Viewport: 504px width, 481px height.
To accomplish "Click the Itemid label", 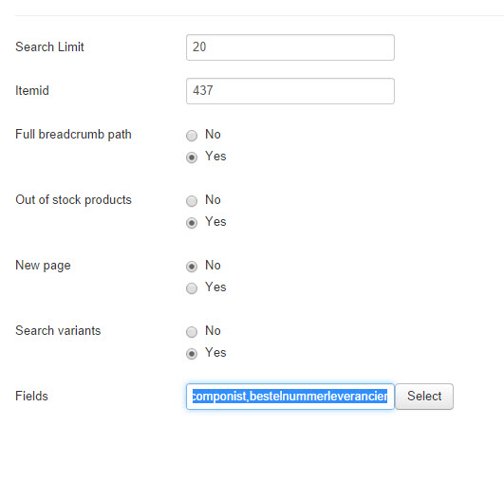I will (x=32, y=91).
